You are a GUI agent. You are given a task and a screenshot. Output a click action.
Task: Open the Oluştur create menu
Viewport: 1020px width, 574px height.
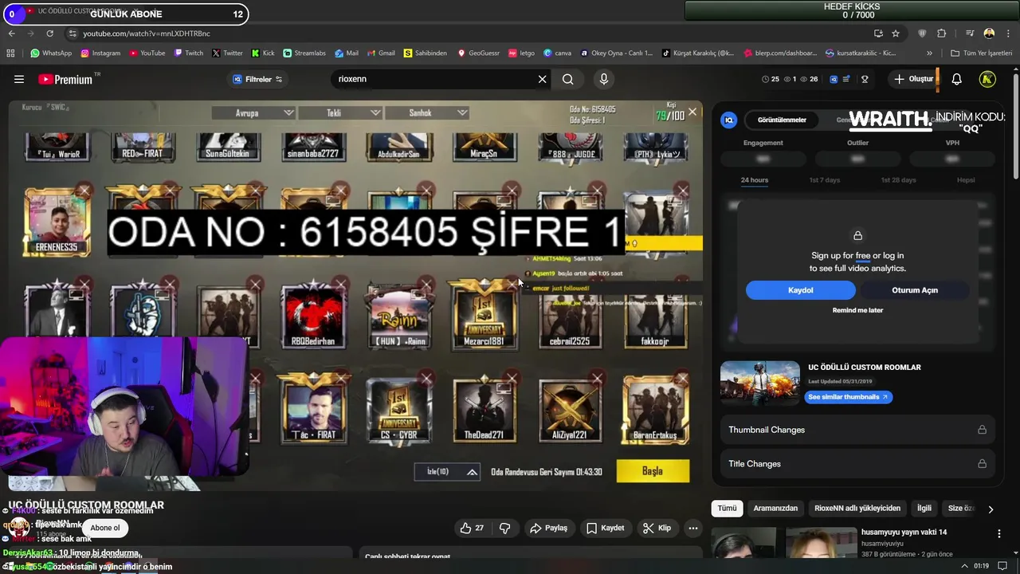(x=913, y=79)
